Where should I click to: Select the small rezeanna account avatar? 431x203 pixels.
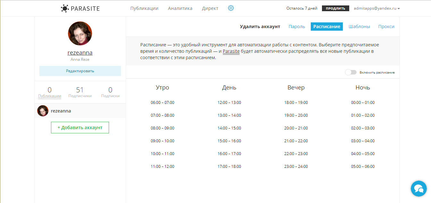[x=43, y=111]
